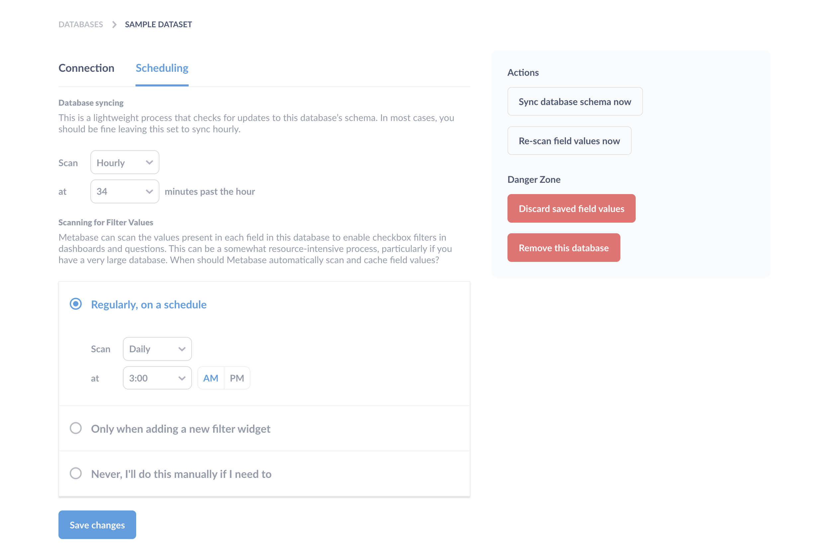Switch to the Connection tab

tap(86, 68)
